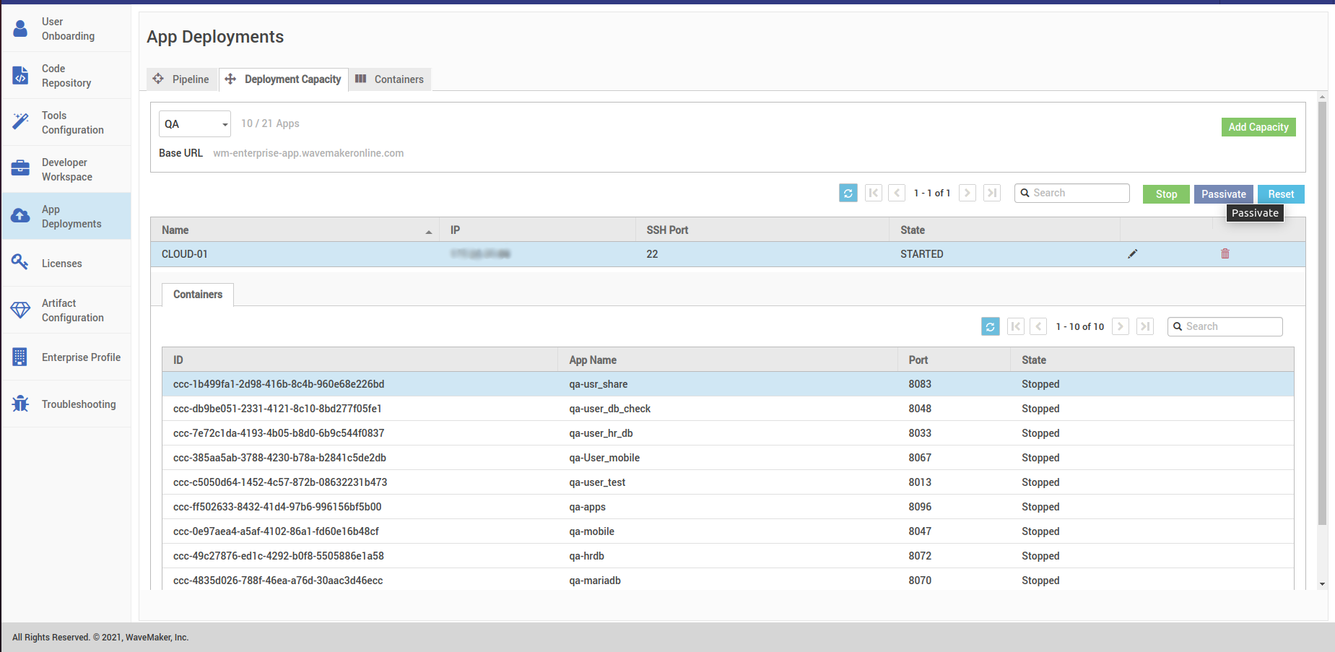Open the top Containers tab
Image resolution: width=1335 pixels, height=652 pixels.
point(390,79)
